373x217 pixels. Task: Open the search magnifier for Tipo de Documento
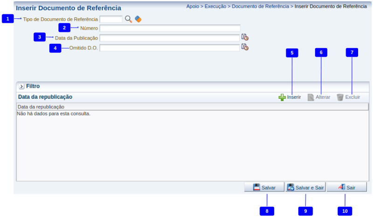tap(129, 19)
